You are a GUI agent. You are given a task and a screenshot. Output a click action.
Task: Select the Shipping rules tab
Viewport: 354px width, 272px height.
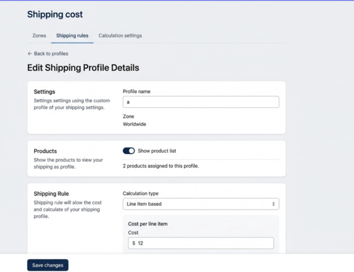(72, 36)
